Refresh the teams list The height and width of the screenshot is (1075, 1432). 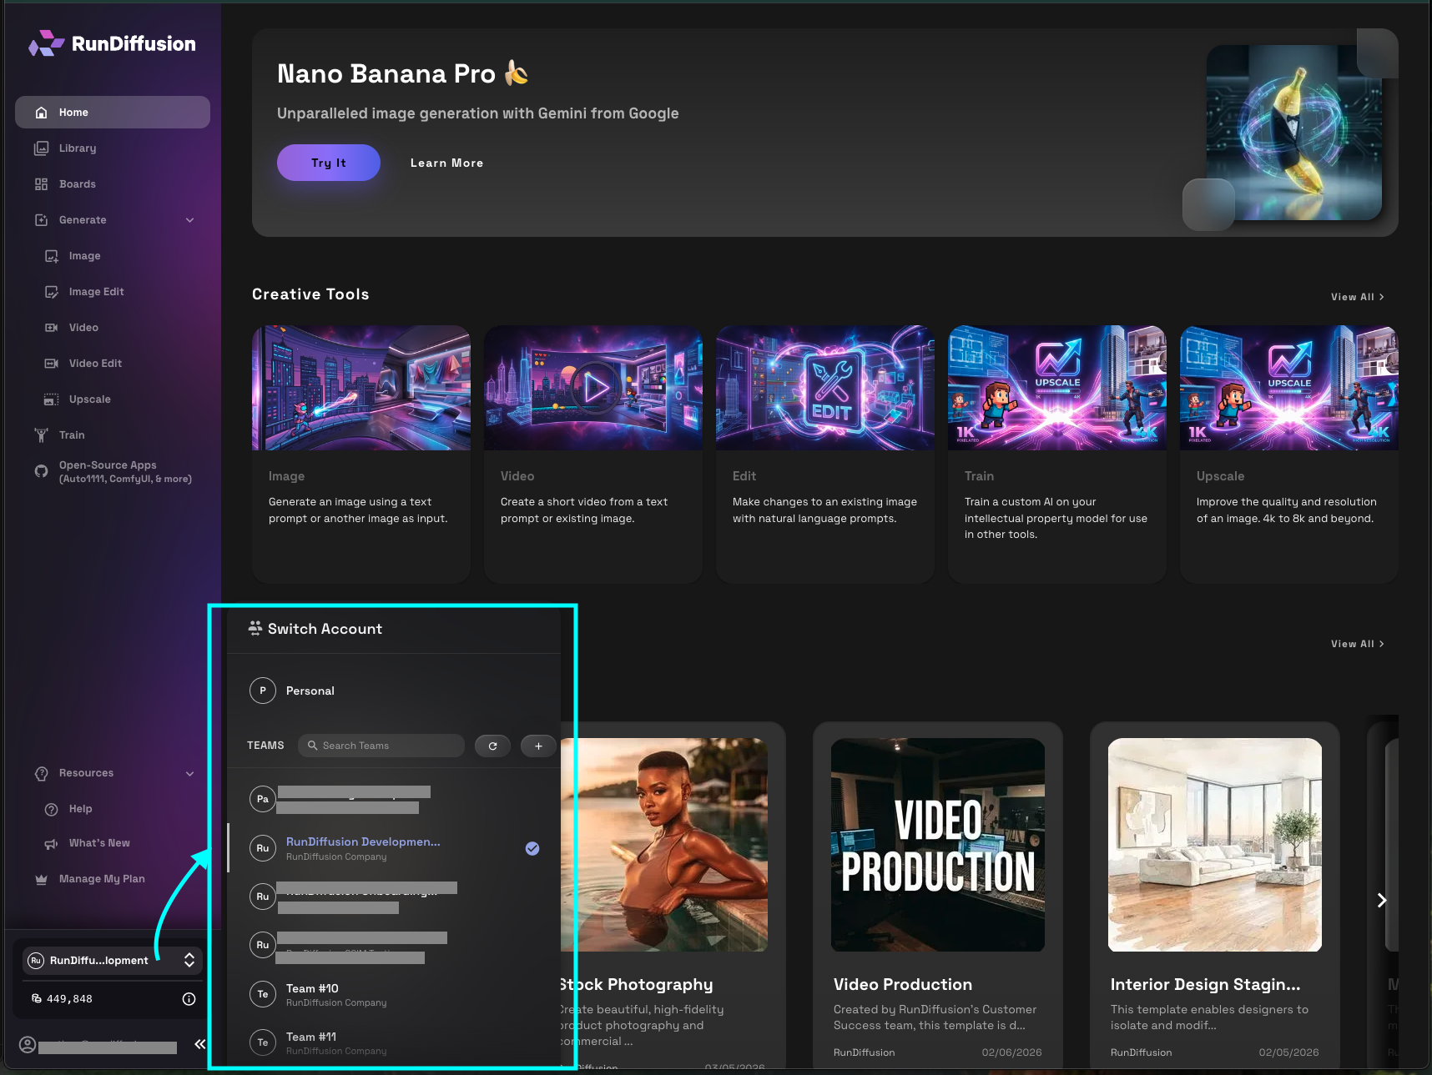click(492, 746)
